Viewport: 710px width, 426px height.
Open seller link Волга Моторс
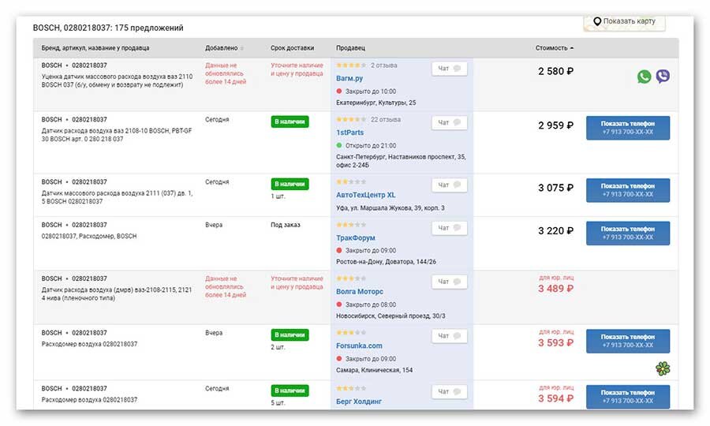[x=360, y=292]
